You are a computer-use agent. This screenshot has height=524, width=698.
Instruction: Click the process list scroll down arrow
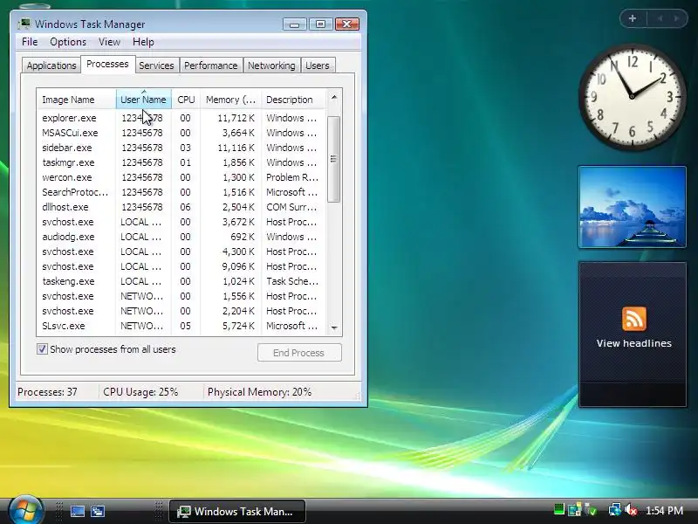pos(334,327)
